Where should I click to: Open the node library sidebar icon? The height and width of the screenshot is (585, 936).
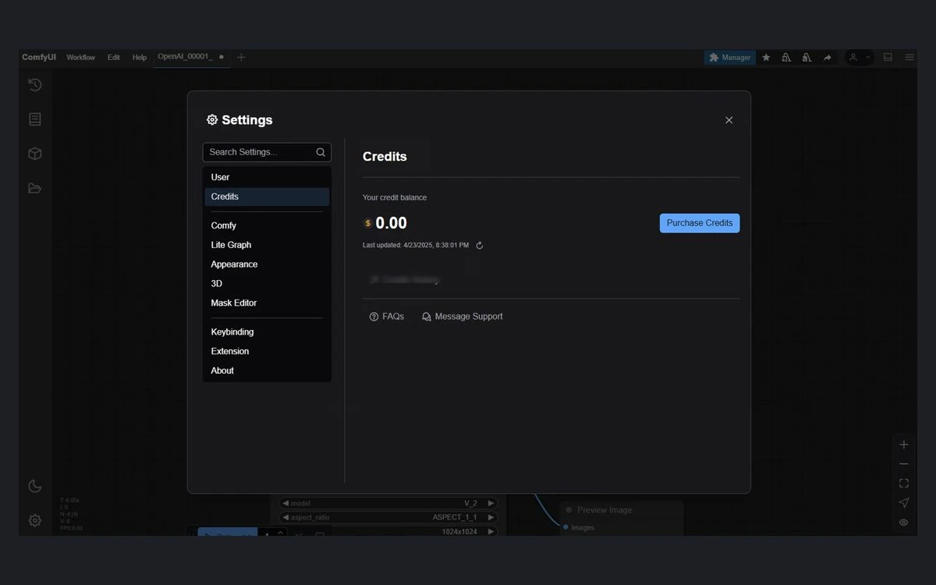(35, 119)
